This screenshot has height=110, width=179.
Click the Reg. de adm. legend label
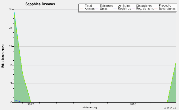pyautogui.click(x=145, y=9)
